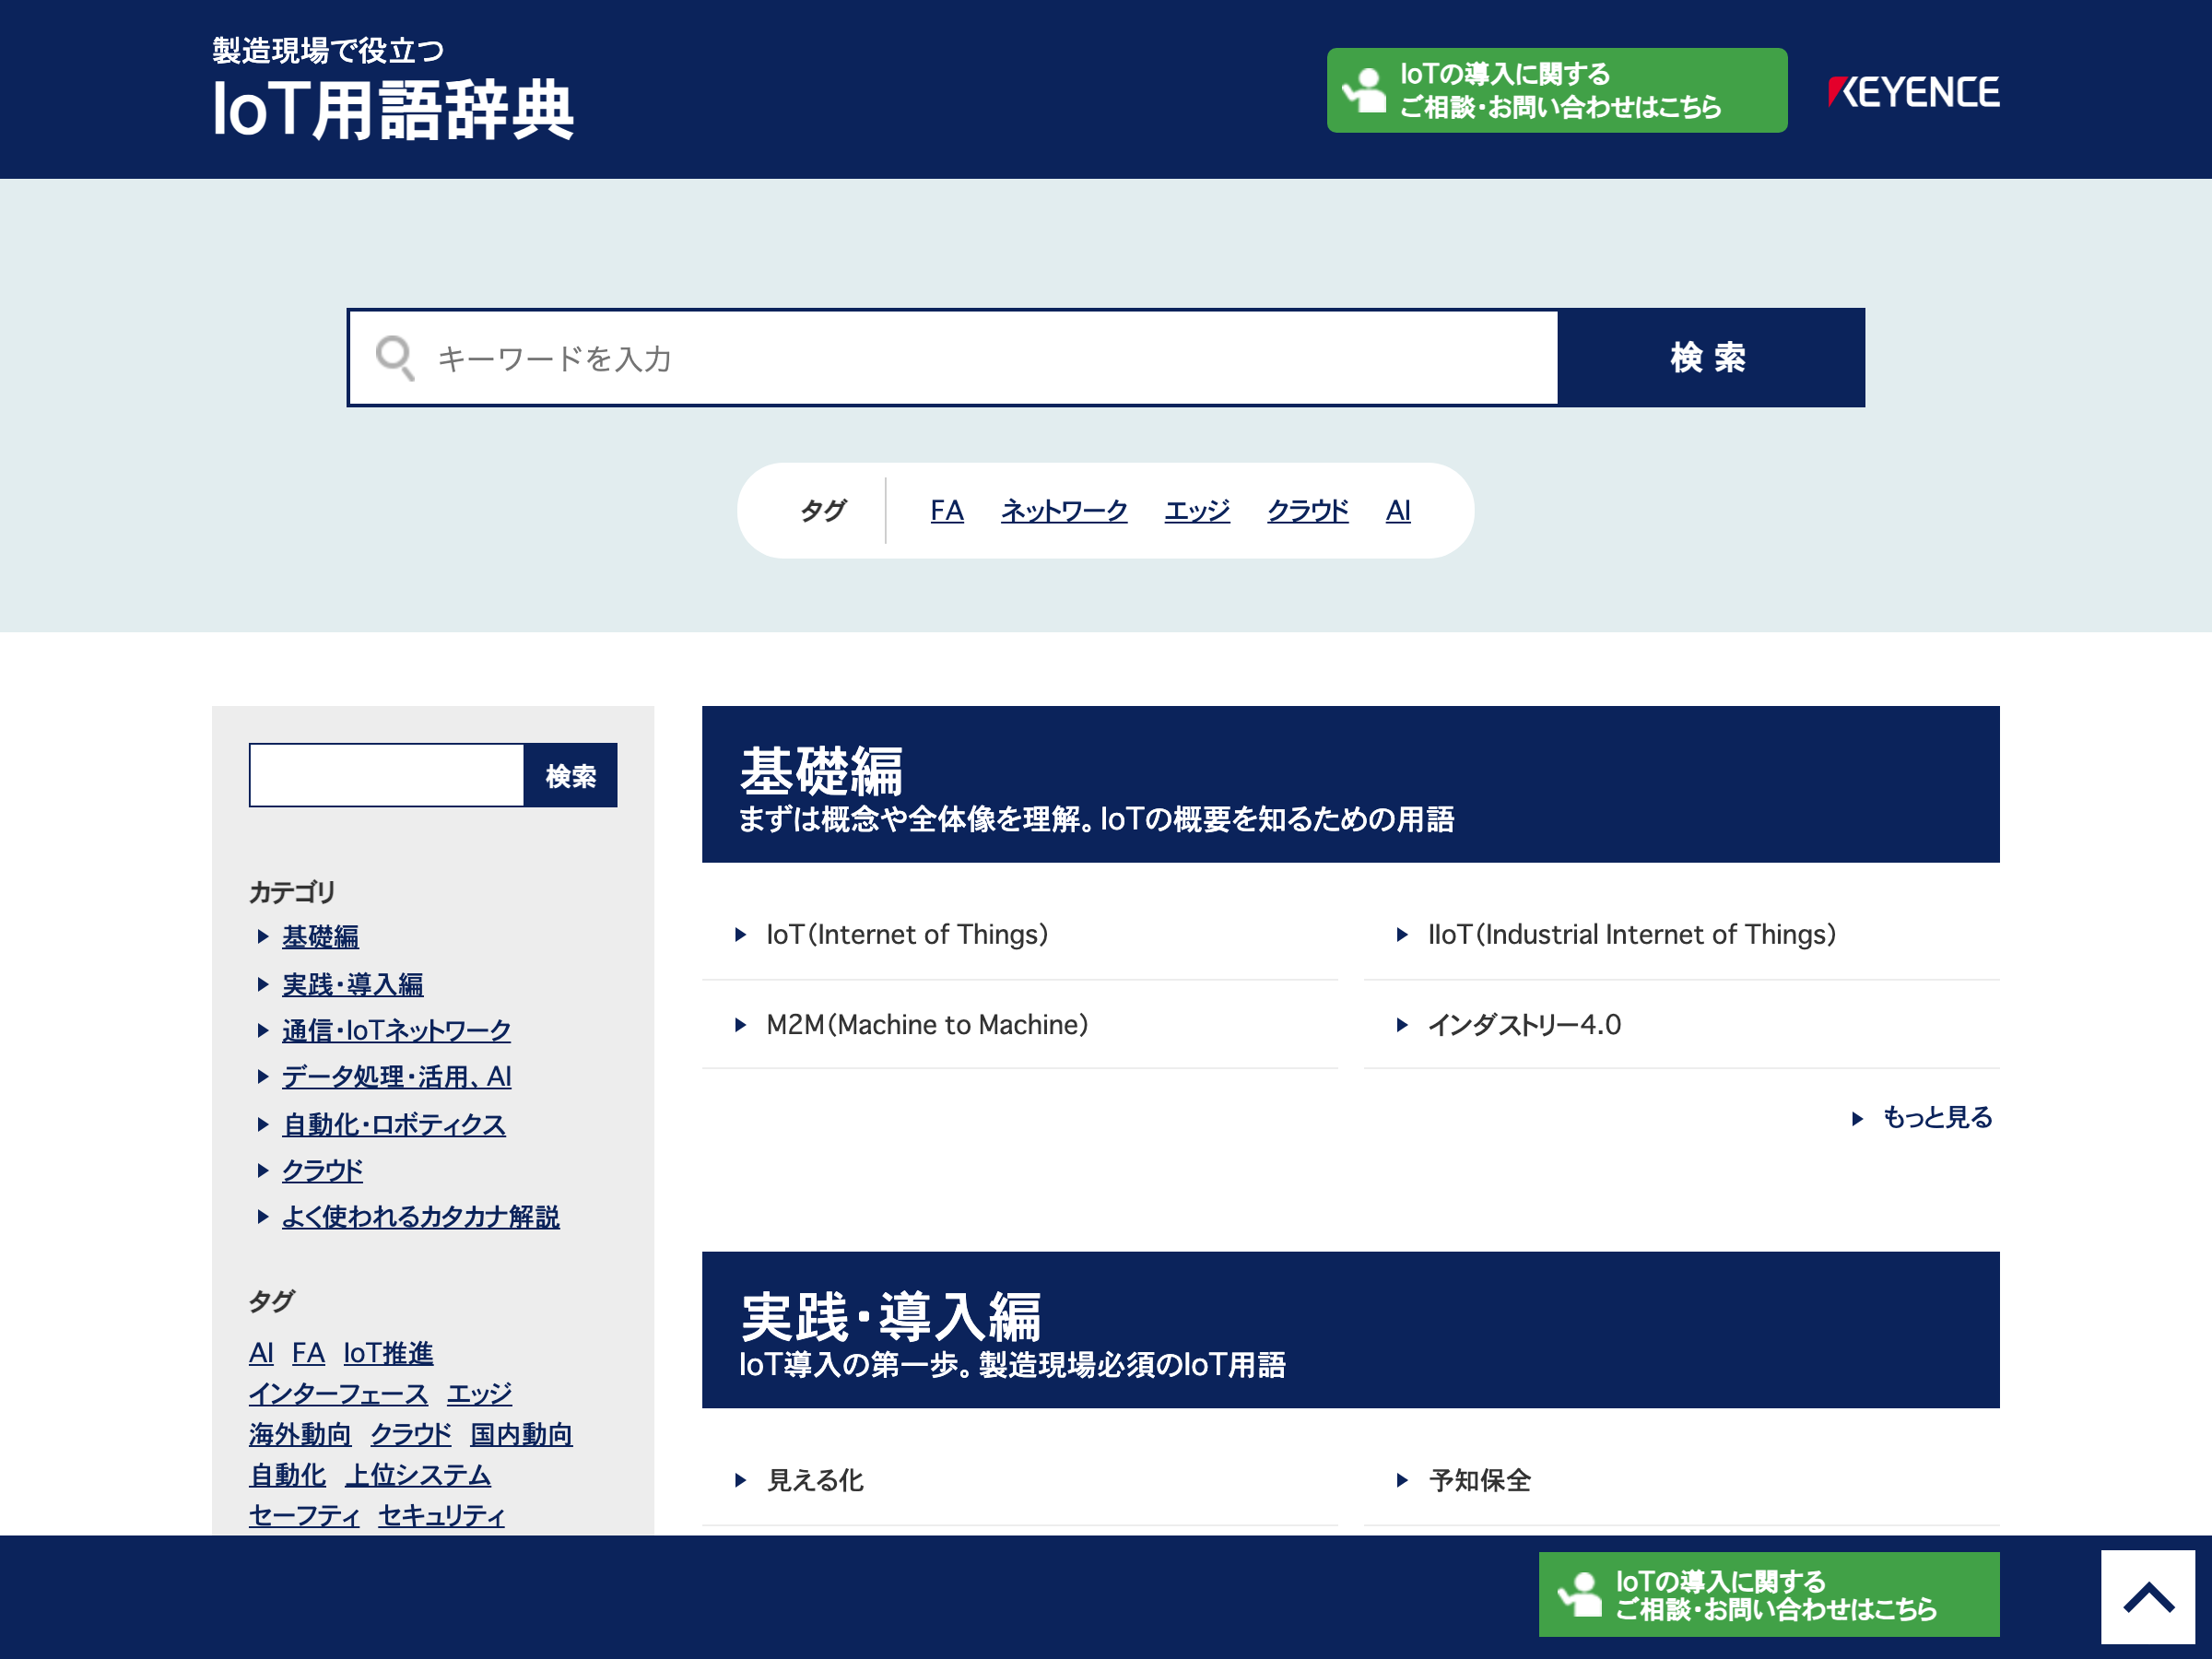This screenshot has width=2212, height=1659.
Task: Click もっと見る under 基礎編 section
Action: click(1923, 1118)
